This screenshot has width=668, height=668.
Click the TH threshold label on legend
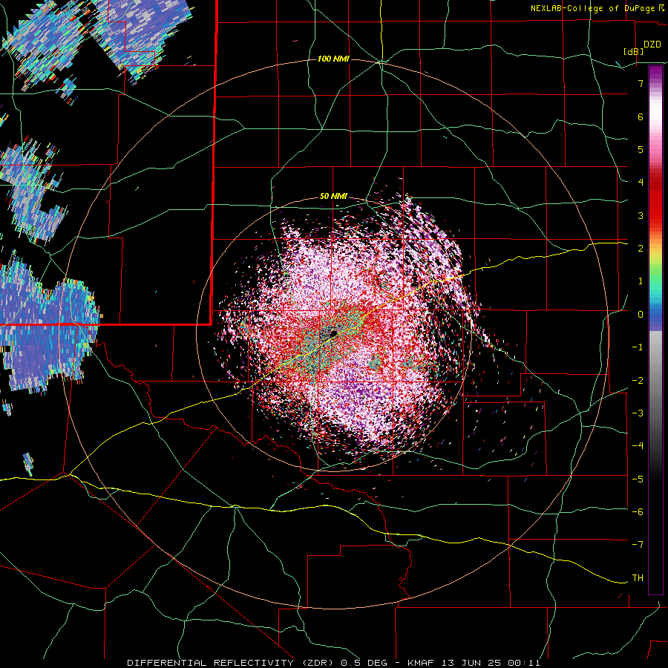pyautogui.click(x=638, y=577)
